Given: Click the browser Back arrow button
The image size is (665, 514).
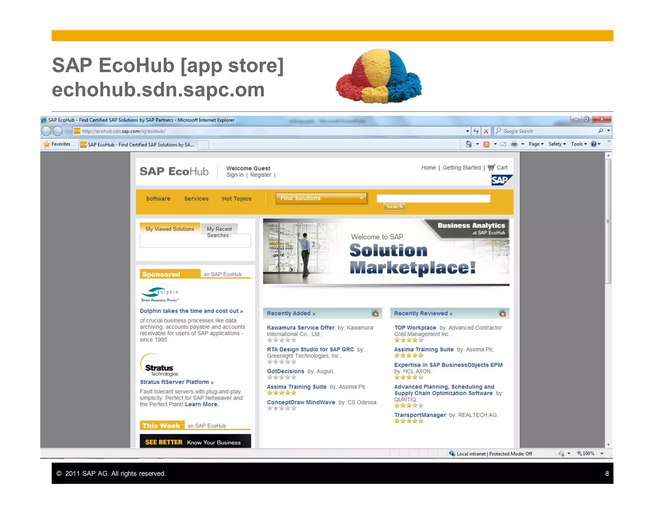Looking at the screenshot, I should click(46, 131).
